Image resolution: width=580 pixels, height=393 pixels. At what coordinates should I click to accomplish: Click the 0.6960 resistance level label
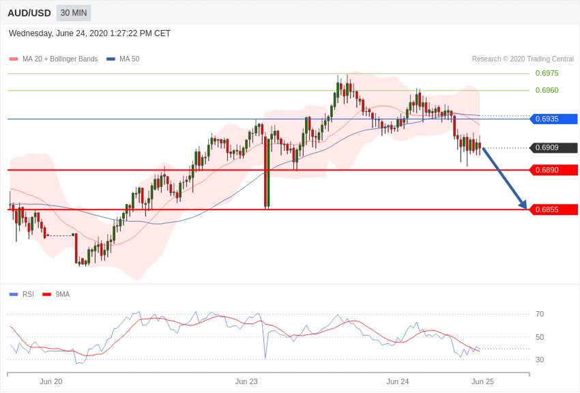click(547, 90)
